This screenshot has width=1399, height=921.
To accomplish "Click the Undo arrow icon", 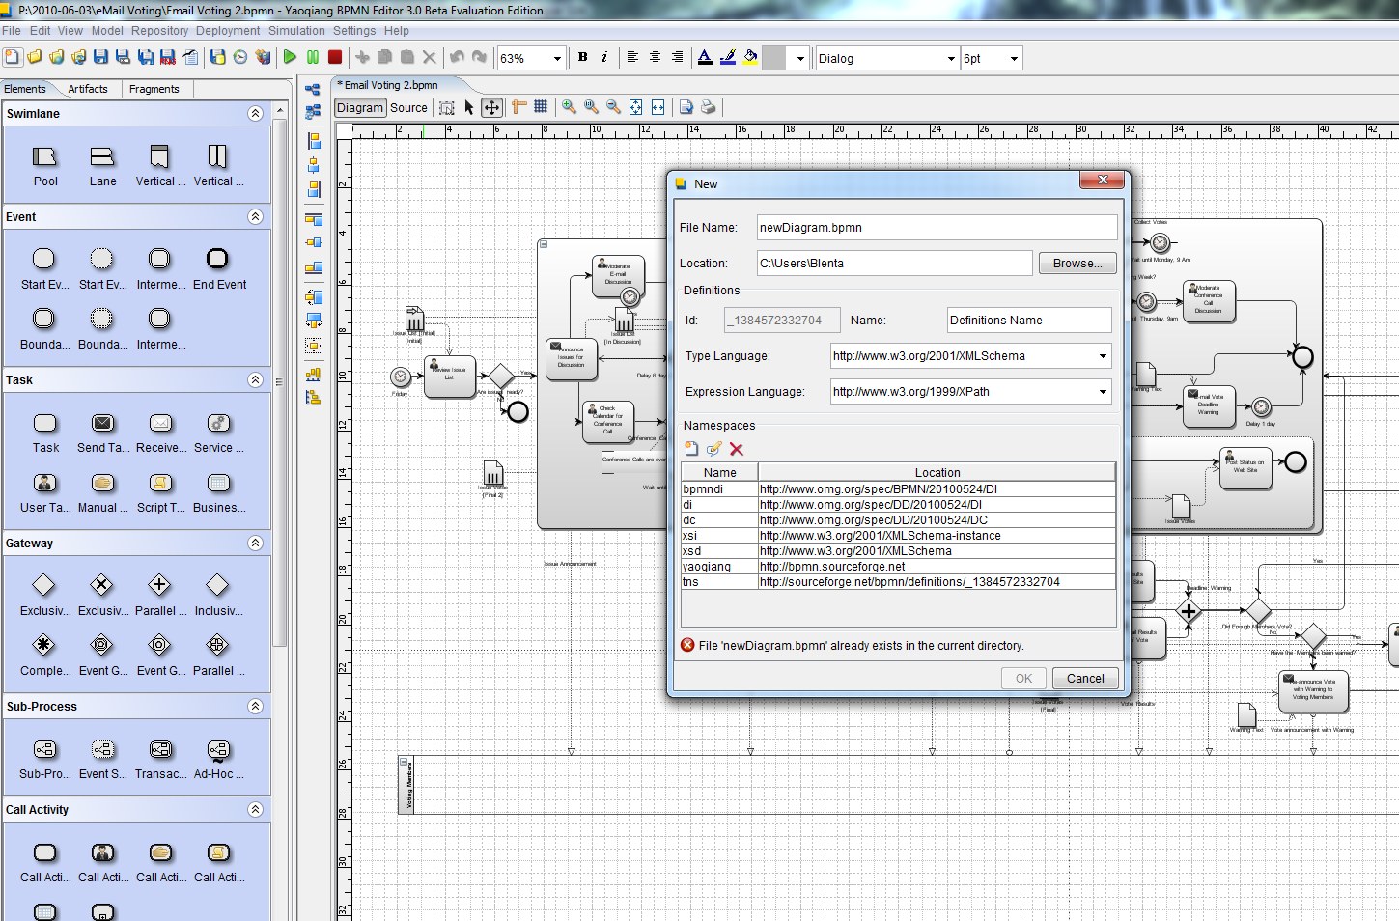I will (458, 57).
